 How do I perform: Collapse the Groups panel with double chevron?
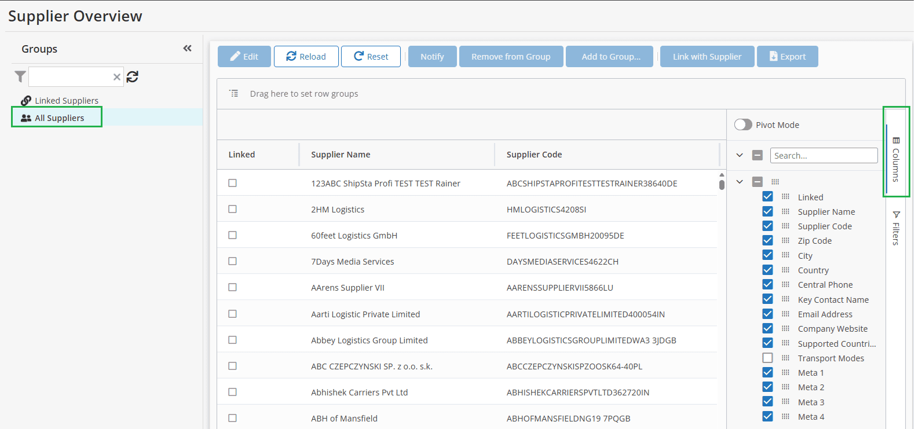point(187,49)
